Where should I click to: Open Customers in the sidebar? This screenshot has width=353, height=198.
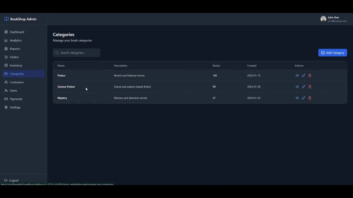click(x=23, y=82)
